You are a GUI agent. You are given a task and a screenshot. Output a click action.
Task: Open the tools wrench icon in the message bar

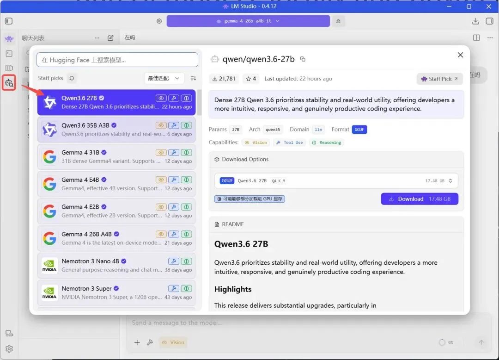[150, 342]
